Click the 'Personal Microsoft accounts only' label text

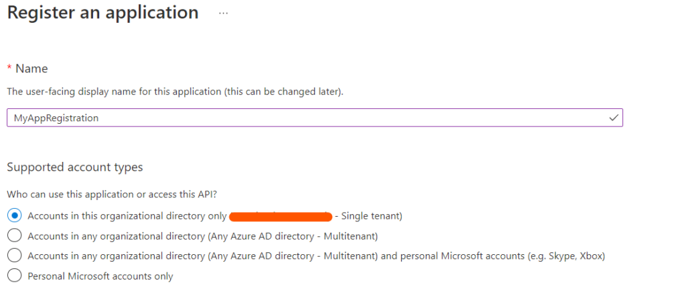pyautogui.click(x=100, y=276)
